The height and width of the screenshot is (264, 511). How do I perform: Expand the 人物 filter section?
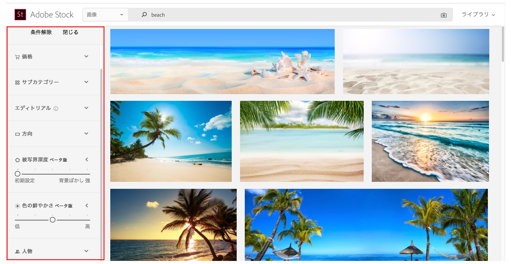tap(86, 251)
